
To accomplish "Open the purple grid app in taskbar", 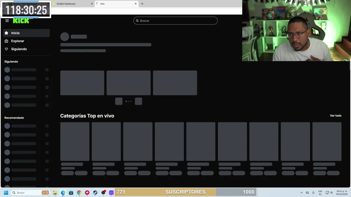I will point(111,193).
